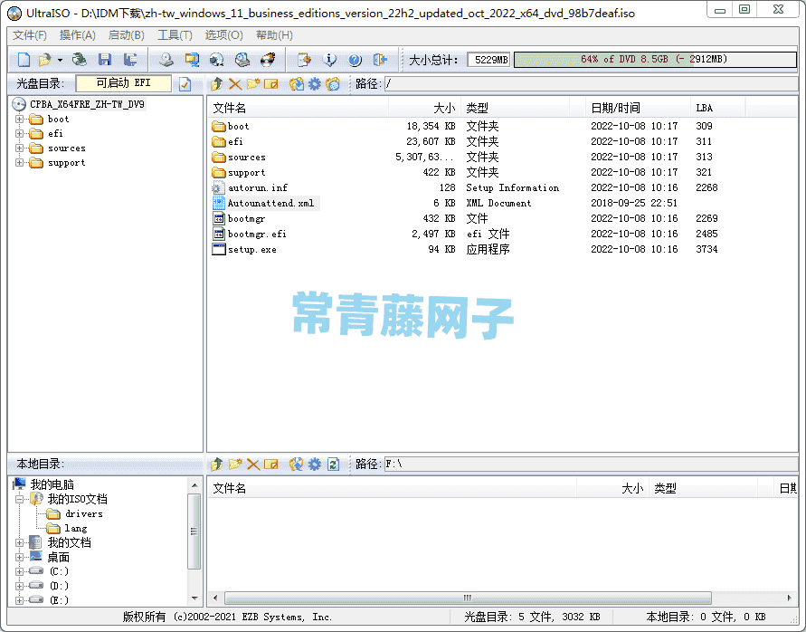The height and width of the screenshot is (632, 806).
Task: Expand the boot folder in disc tree
Action: [20, 120]
